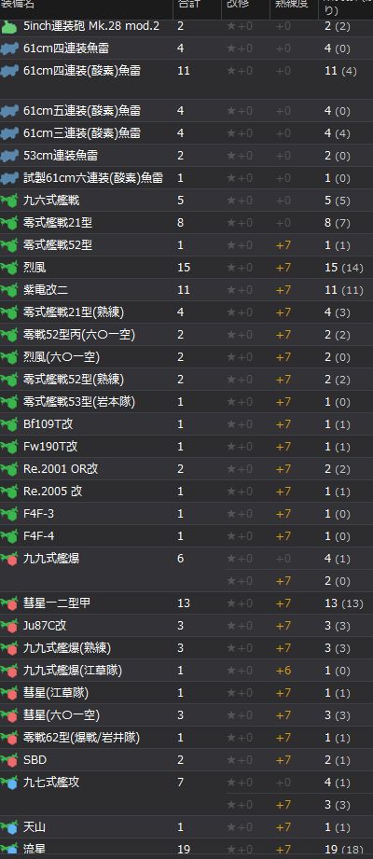Image resolution: width=373 pixels, height=859 pixels.
Task: Click count 3 (3) in 九七式艦攻 +7 sub-row
Action: point(337,805)
